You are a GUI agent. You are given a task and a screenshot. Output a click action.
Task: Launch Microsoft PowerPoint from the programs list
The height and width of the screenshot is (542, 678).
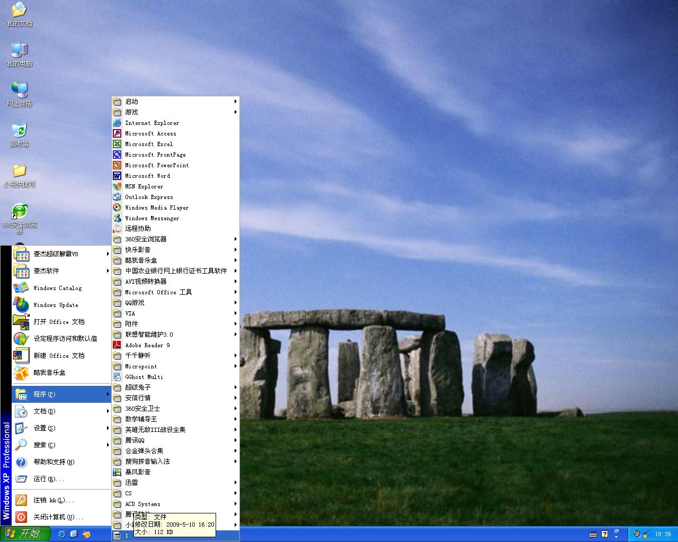pyautogui.click(x=175, y=165)
